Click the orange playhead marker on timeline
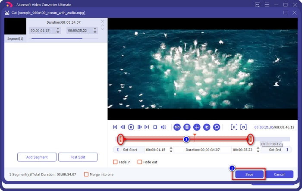302x191 pixels. tap(195, 135)
